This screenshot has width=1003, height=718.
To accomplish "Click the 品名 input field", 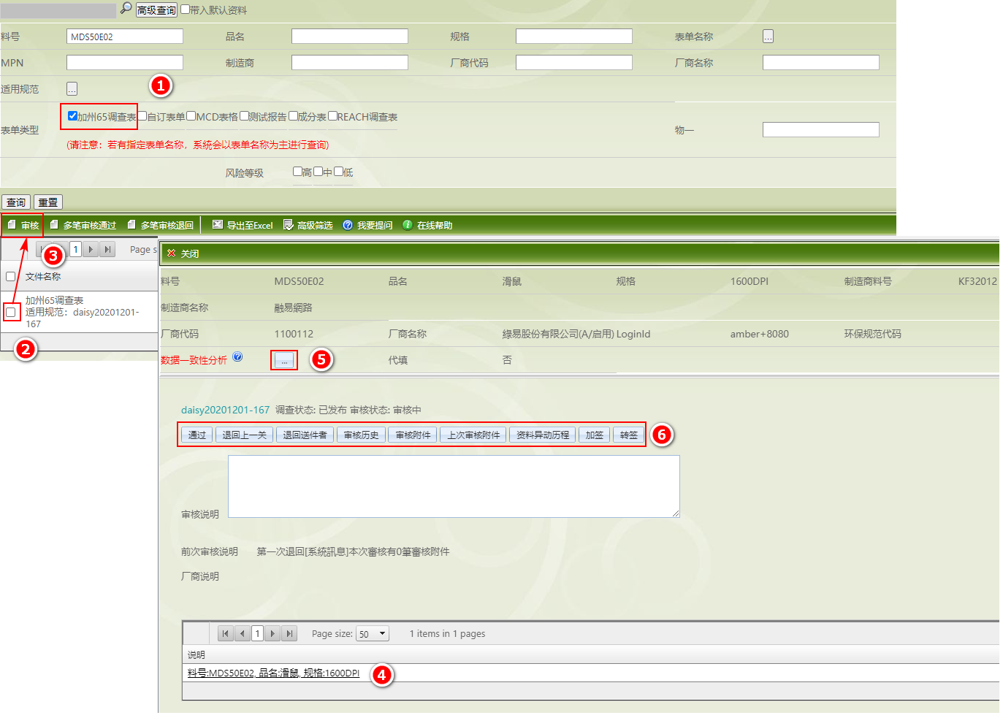I will click(350, 37).
